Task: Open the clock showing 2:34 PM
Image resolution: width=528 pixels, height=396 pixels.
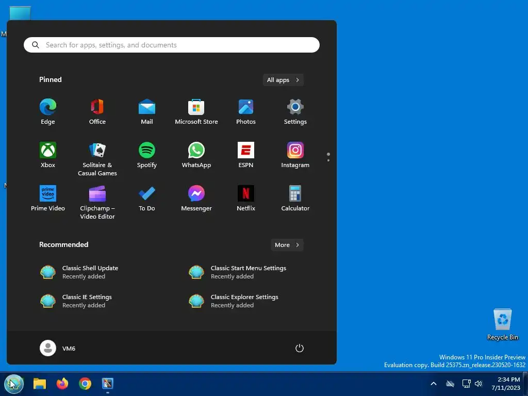Action: 506,384
